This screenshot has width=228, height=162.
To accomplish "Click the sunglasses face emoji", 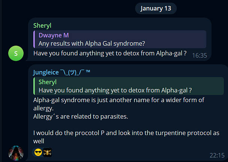I will tap(38, 152).
